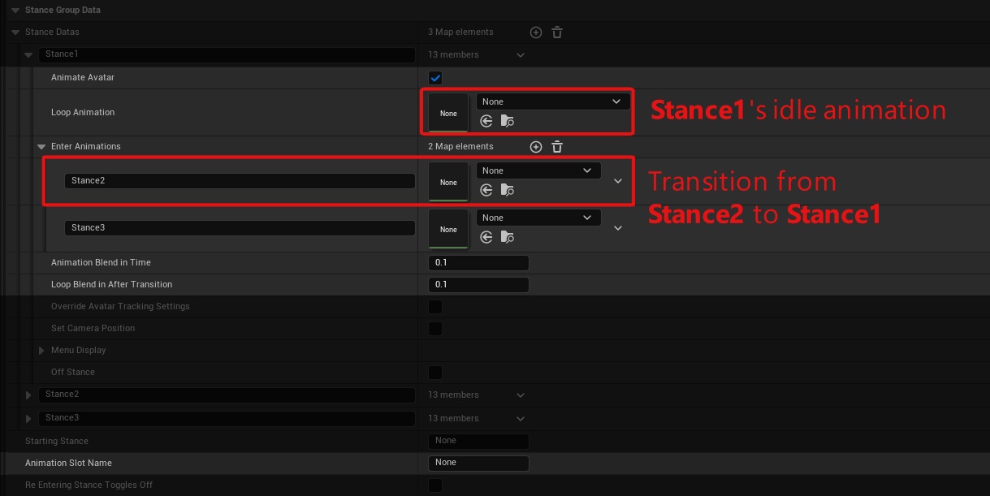Image resolution: width=990 pixels, height=496 pixels.
Task: Collapse the Stance Group Data section
Action: pyautogui.click(x=15, y=11)
